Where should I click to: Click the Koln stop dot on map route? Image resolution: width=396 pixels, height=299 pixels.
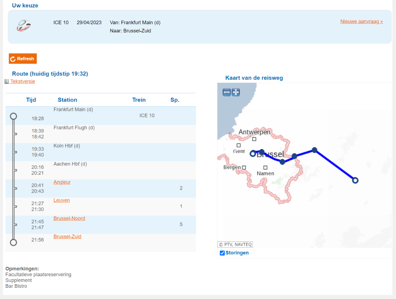(x=314, y=150)
